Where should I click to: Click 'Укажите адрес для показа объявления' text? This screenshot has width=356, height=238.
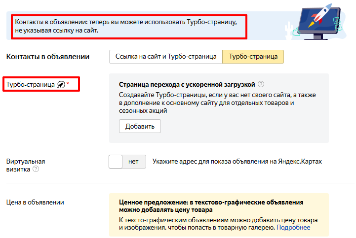tap(237, 162)
